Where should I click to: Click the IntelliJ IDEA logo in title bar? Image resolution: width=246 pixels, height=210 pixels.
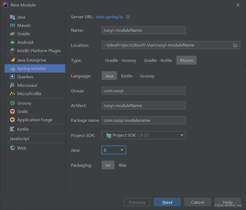(x=5, y=5)
